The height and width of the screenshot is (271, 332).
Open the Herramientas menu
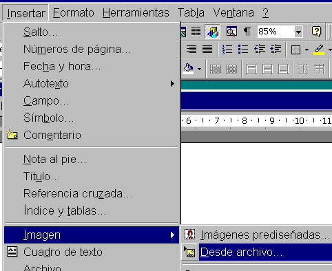tap(136, 13)
